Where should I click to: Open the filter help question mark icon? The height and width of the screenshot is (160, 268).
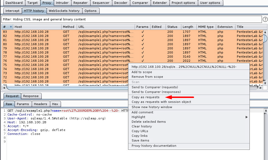265,19
